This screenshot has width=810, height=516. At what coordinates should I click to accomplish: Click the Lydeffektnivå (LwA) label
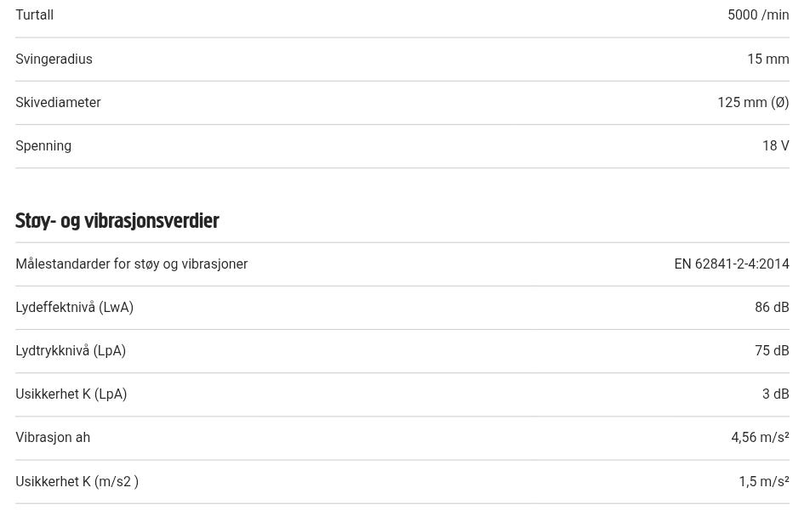pos(74,308)
